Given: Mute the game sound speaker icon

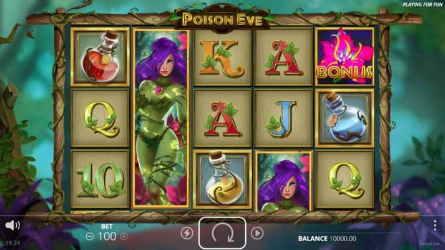Looking at the screenshot, I should coord(12,226).
